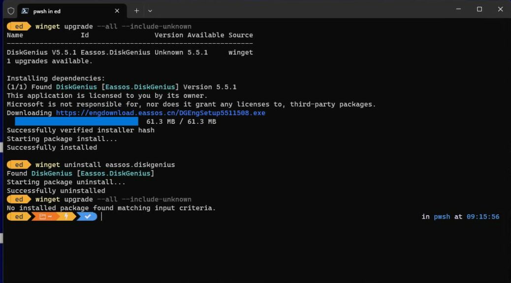Click the blue checkmark prompt segment
511x283 pixels.
click(x=88, y=217)
